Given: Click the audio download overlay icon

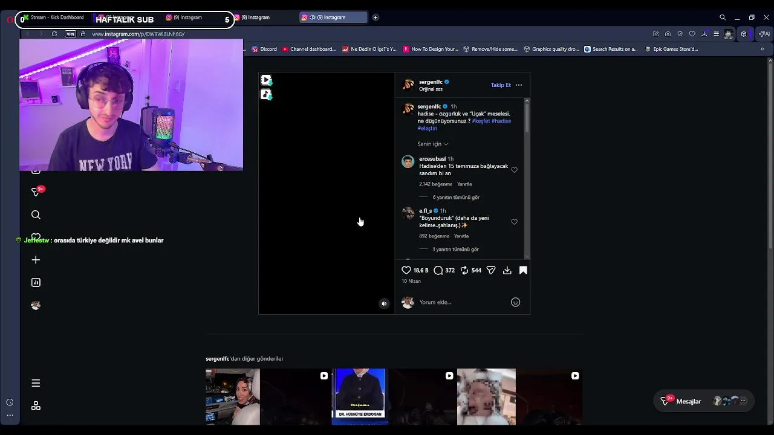Looking at the screenshot, I should tap(266, 95).
